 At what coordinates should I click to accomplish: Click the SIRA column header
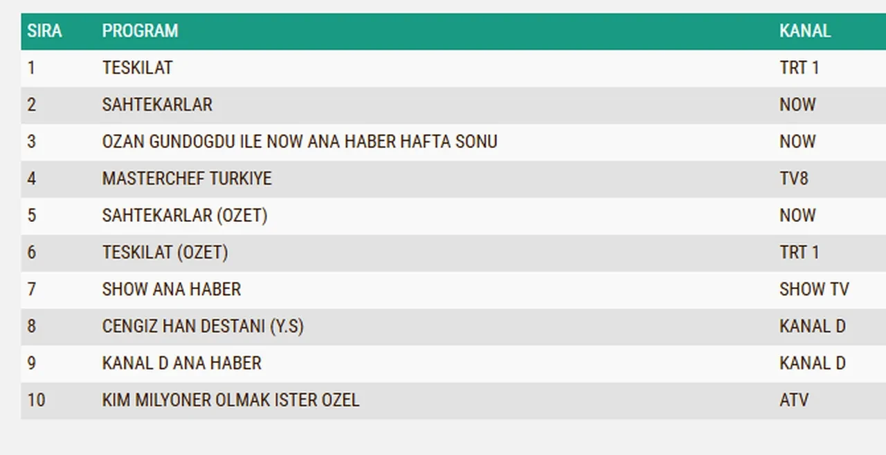pyautogui.click(x=44, y=31)
